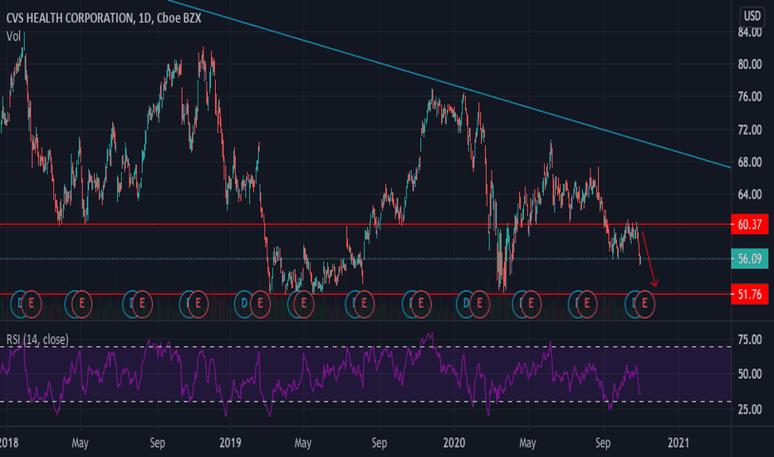Click the RSI (14, close) indicator label
774x457 pixels.
click(37, 339)
